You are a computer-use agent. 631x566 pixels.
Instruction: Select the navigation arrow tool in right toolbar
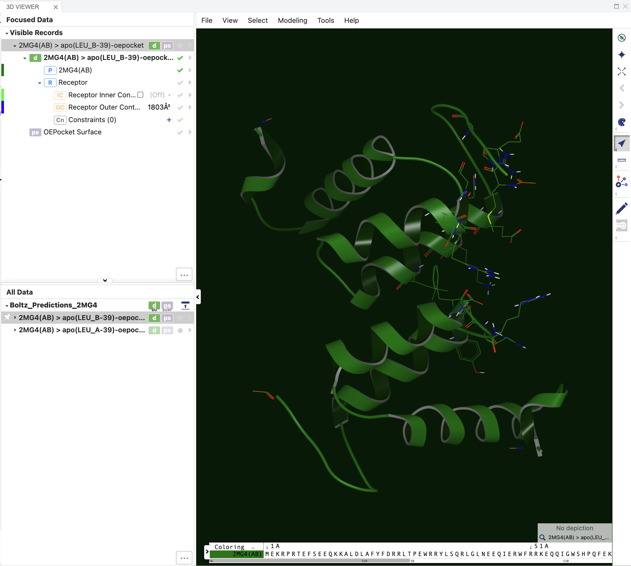click(622, 143)
